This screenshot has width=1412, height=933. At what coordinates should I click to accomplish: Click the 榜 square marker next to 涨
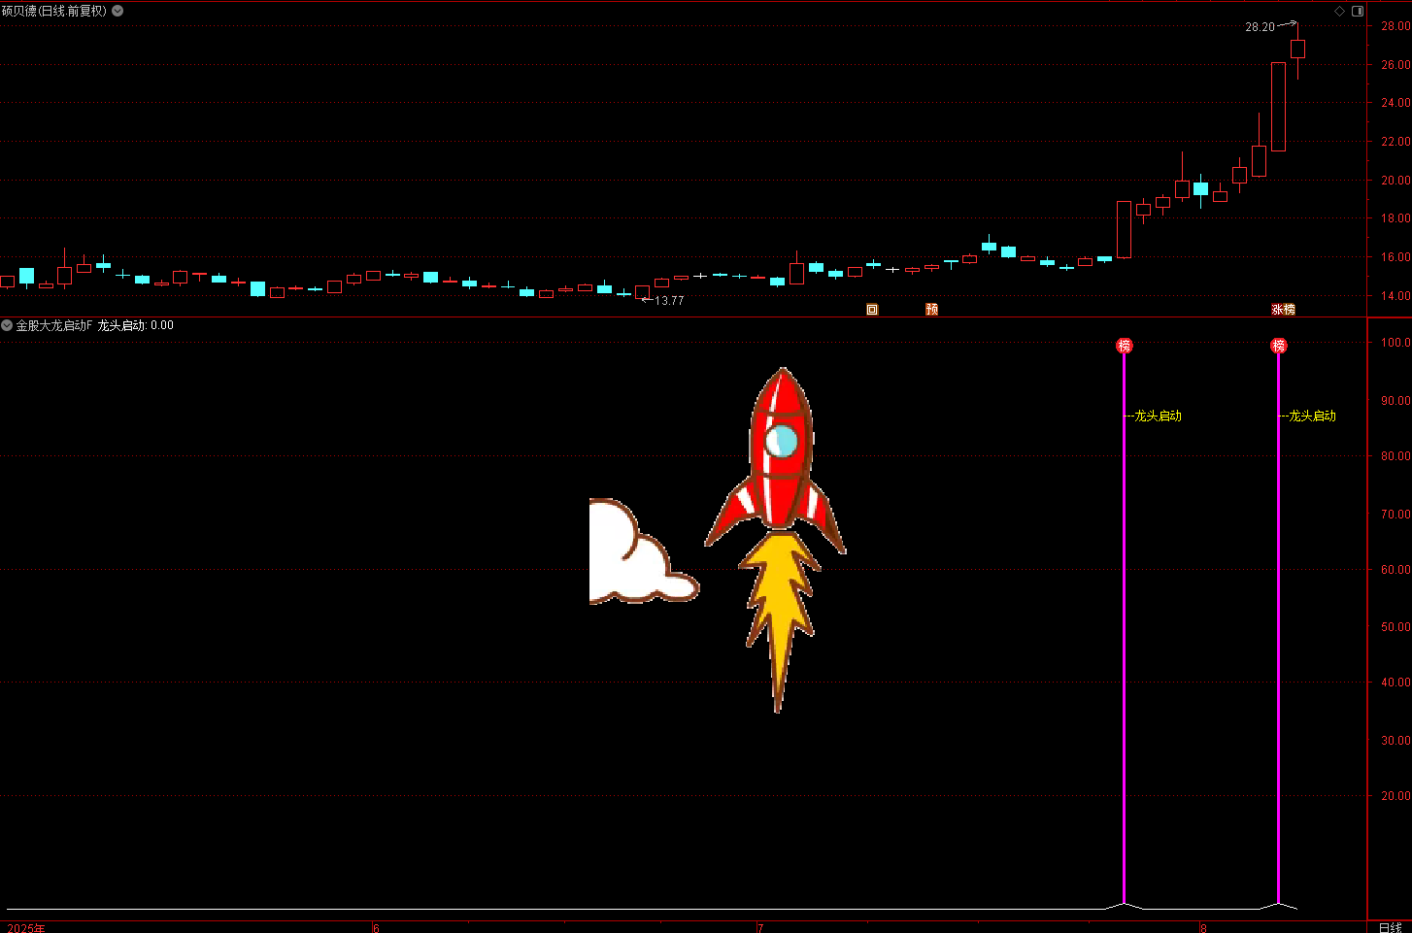(1290, 310)
